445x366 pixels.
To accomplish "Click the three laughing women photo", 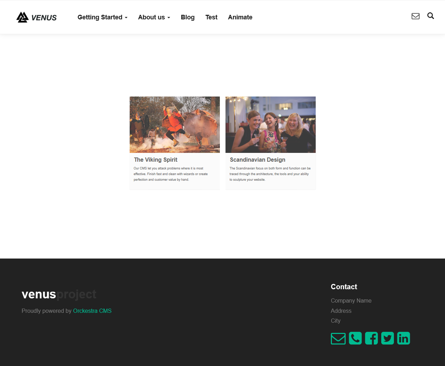I will 271,124.
